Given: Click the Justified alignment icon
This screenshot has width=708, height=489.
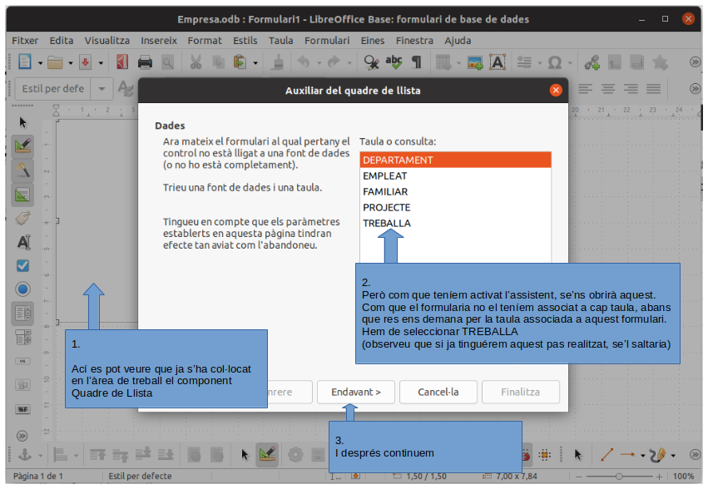Looking at the screenshot, I should [x=653, y=88].
